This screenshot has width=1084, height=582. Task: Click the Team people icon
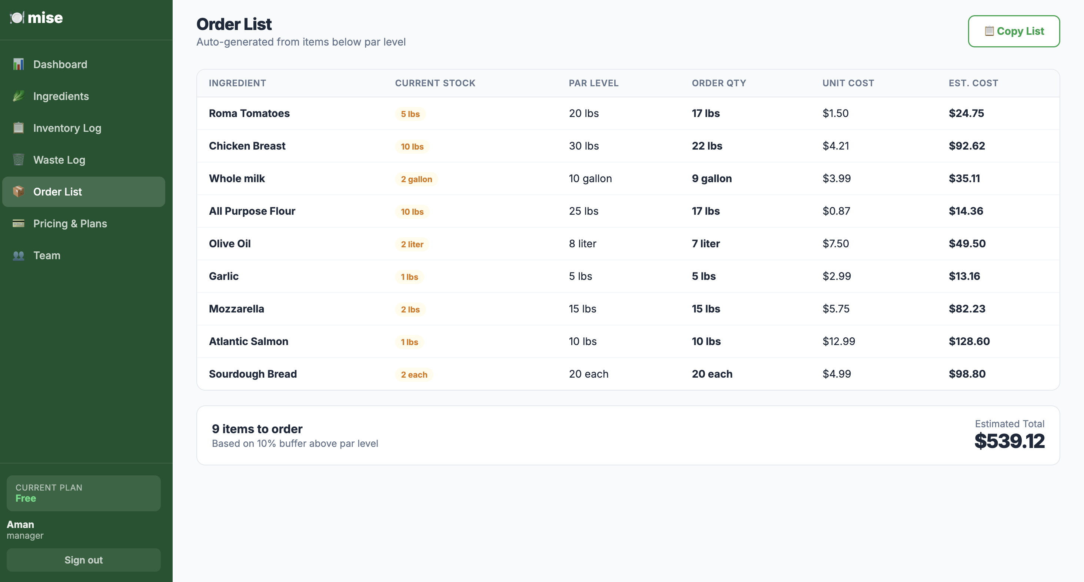point(18,255)
